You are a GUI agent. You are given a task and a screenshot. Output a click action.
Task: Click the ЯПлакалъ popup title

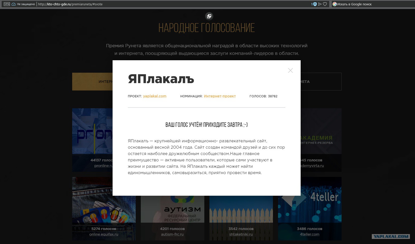pyautogui.click(x=161, y=79)
